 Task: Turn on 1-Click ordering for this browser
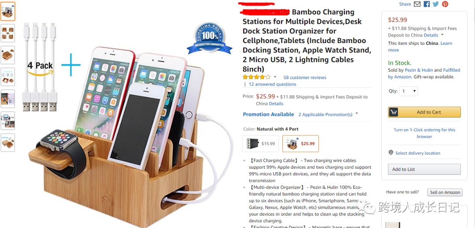424,133
